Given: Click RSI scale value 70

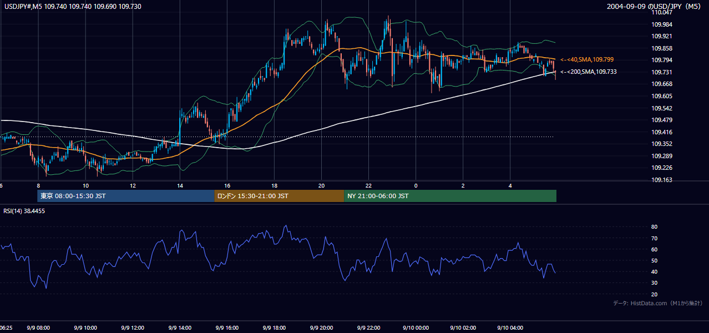Looking at the screenshot, I should coord(654,238).
